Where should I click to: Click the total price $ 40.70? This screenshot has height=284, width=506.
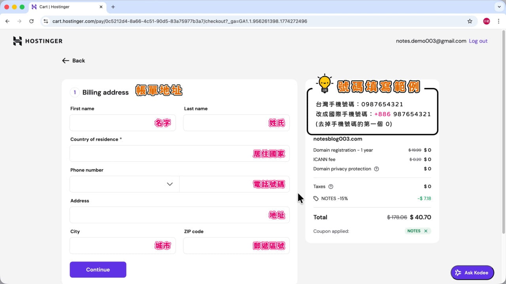click(x=421, y=217)
